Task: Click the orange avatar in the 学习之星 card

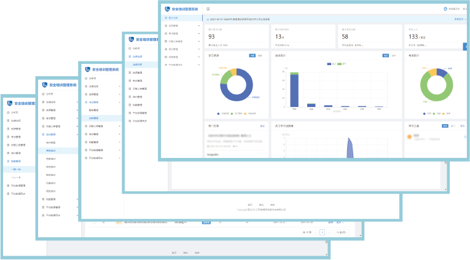Action: [x=409, y=137]
